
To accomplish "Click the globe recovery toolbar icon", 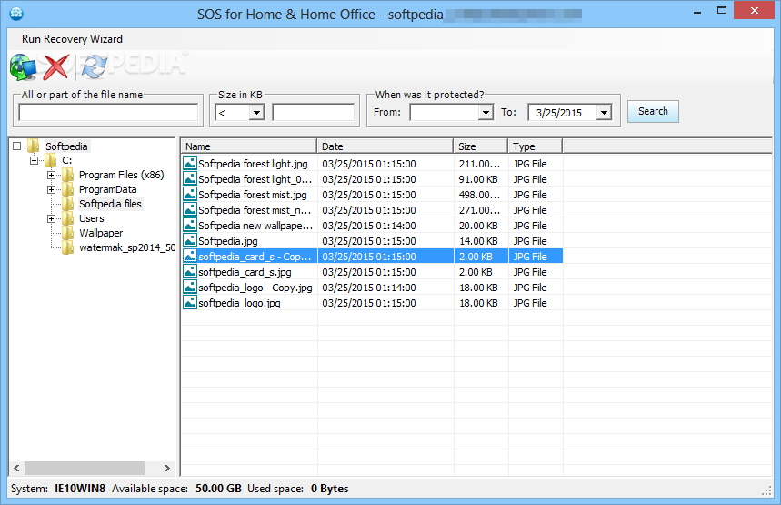I will [x=23, y=66].
